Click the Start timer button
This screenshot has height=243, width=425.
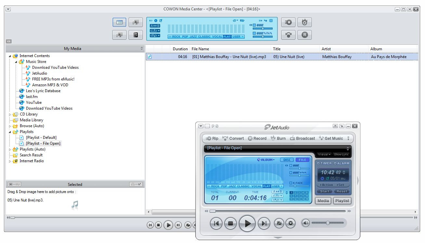[324, 191]
